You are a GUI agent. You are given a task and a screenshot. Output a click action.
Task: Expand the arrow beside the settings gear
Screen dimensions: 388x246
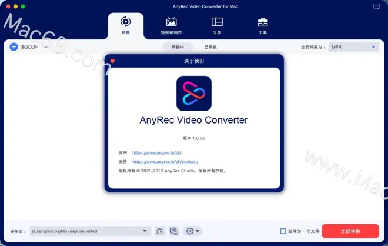197,231
